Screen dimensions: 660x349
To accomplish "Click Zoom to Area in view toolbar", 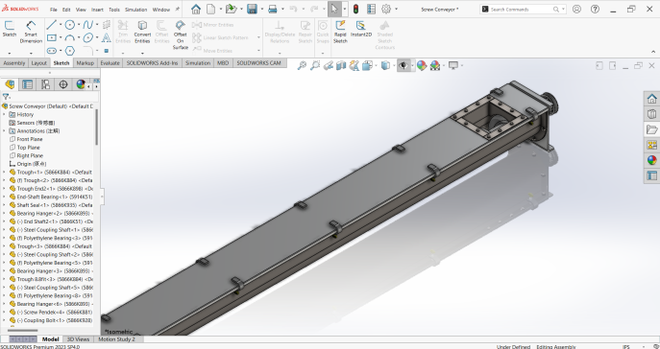I will [315, 65].
